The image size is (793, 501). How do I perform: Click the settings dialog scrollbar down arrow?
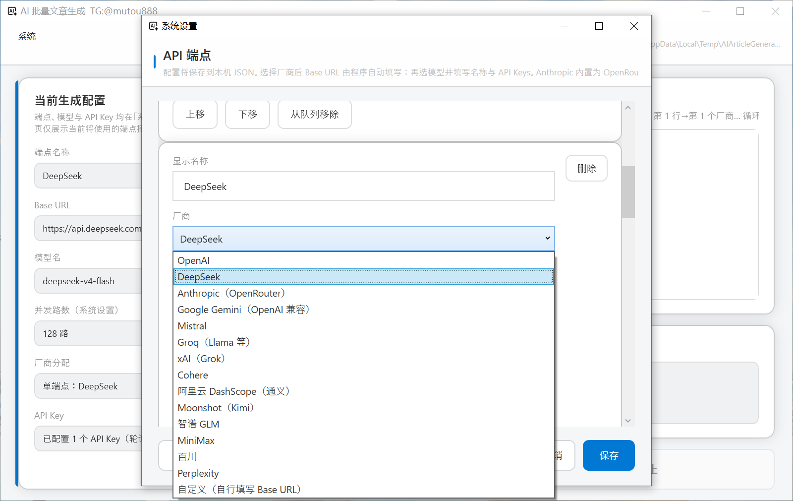coord(628,421)
